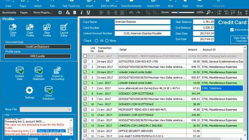
Task: Open the font size tool
Action: tap(68, 12)
